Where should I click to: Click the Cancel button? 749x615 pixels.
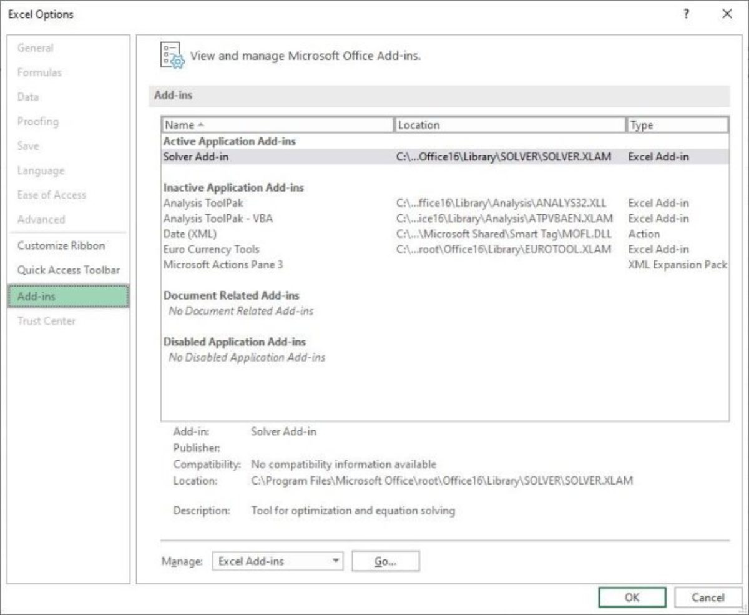coord(708,598)
